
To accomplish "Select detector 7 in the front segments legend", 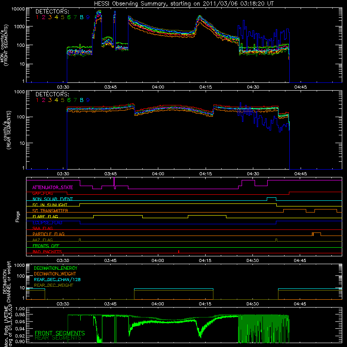I will click(75, 17).
